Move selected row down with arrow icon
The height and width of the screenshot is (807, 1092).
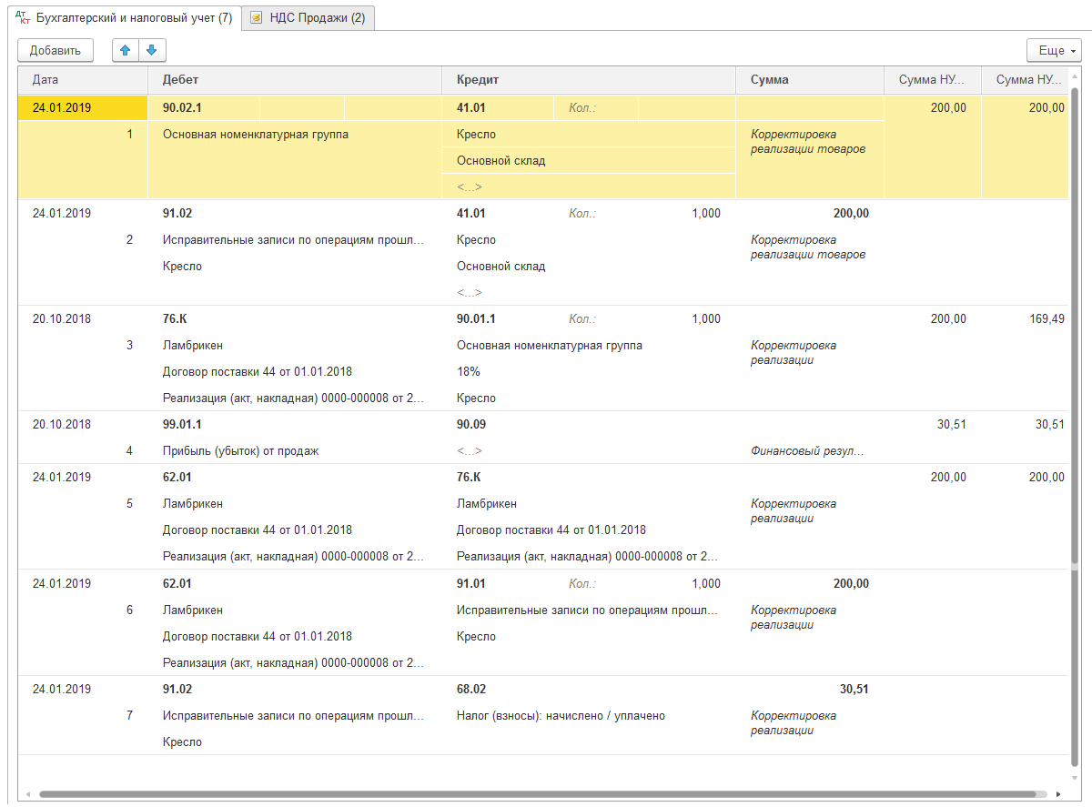(x=152, y=50)
